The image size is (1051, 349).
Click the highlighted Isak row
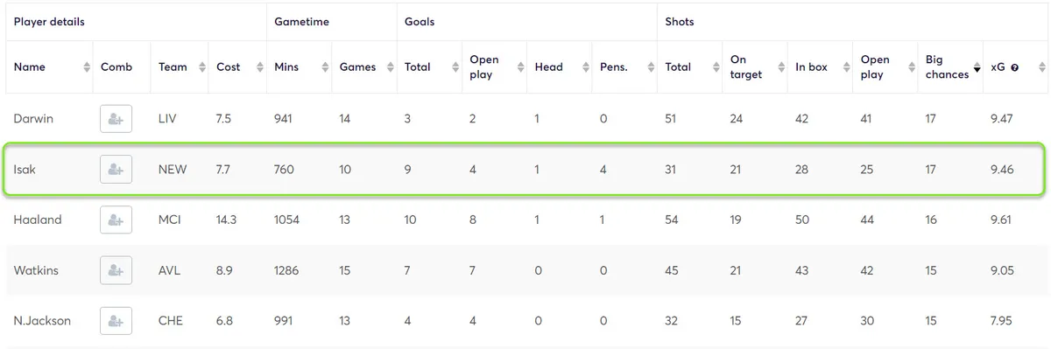[x=525, y=170]
